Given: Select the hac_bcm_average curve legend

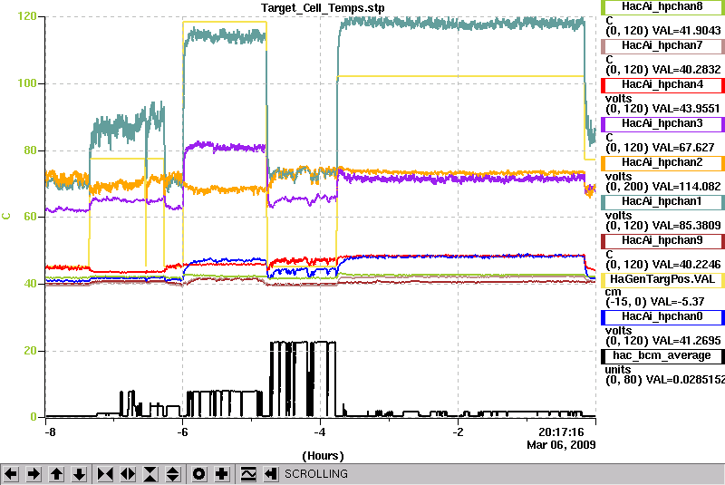Looking at the screenshot, I should tap(662, 356).
